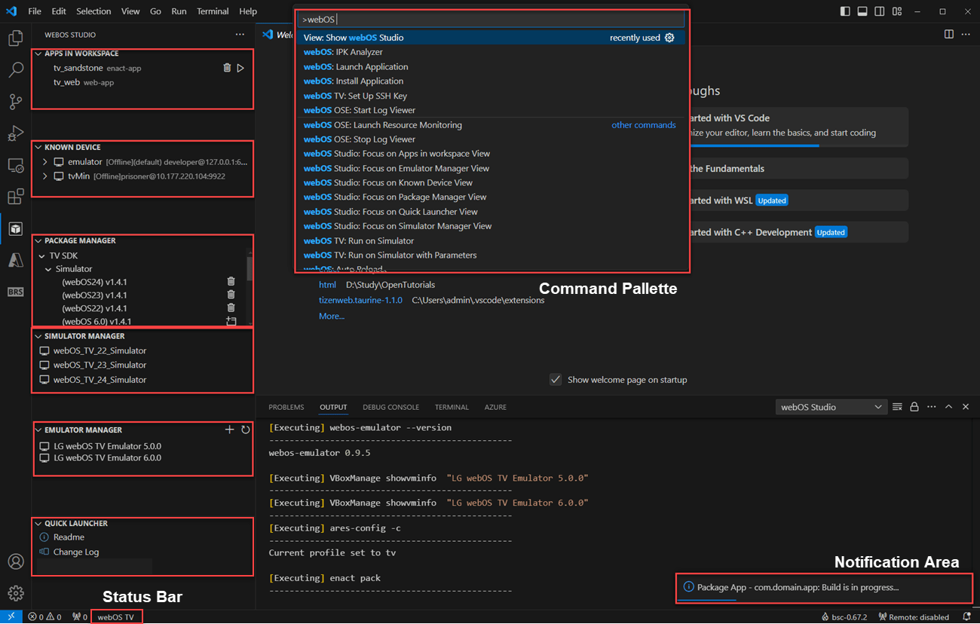The image size is (980, 624).
Task: Open Readme in Quick Launcher
Action: tap(69, 537)
